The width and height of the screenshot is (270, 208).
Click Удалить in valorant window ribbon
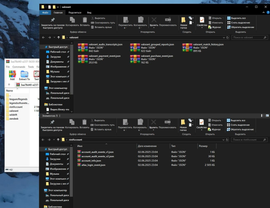pos(154,23)
